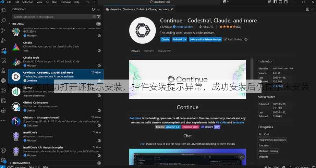Click the Disable button

(165, 39)
